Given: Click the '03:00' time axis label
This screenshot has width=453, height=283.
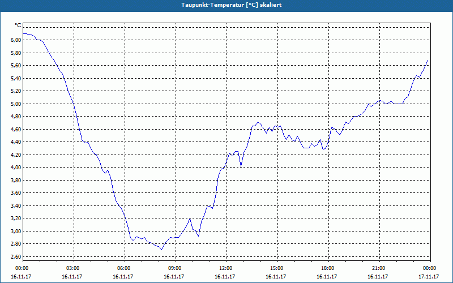Looking at the screenshot, I should point(74,268).
